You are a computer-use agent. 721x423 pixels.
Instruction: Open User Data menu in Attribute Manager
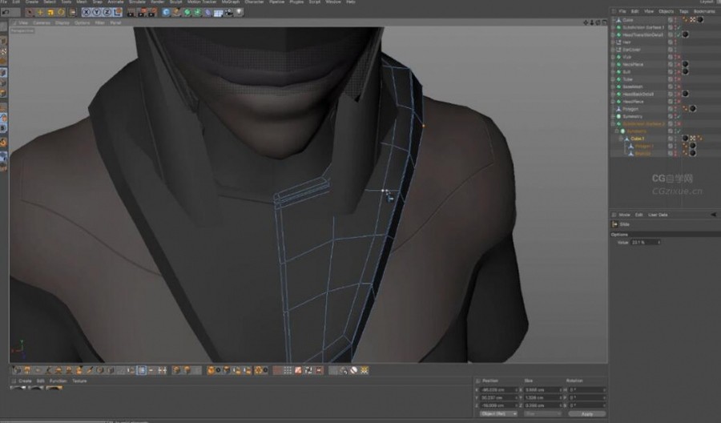pyautogui.click(x=658, y=215)
